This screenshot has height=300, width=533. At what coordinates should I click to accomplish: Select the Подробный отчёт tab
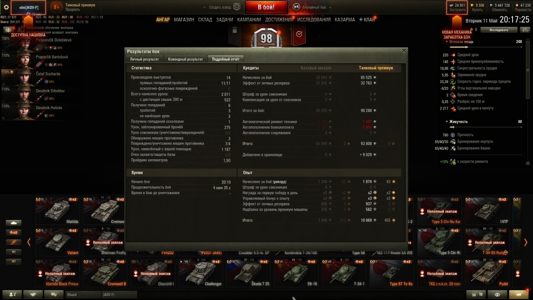pyautogui.click(x=225, y=59)
